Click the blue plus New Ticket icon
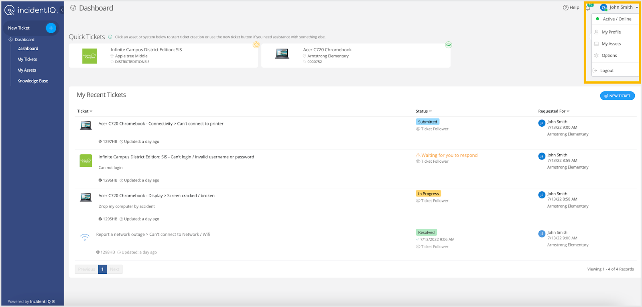Screen dimensions: 642x307 click(x=51, y=28)
